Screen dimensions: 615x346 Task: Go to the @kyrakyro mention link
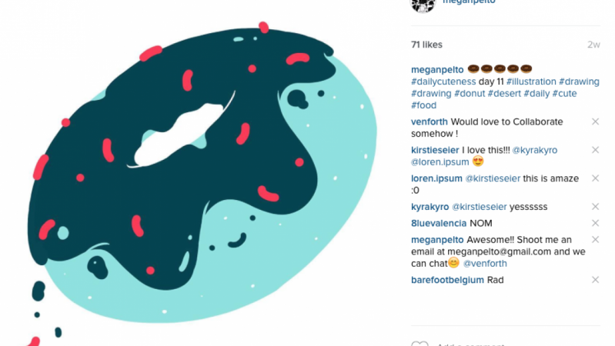(x=535, y=150)
